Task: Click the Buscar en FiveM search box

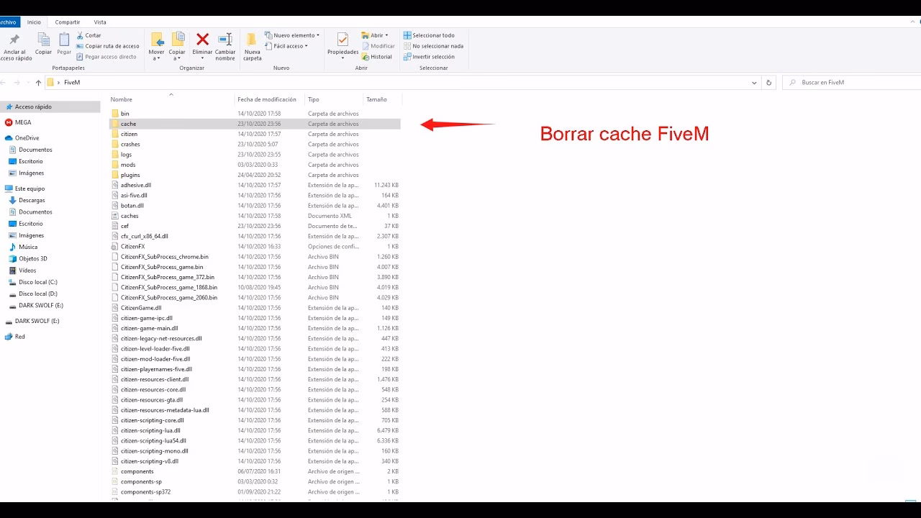Action: [x=851, y=83]
